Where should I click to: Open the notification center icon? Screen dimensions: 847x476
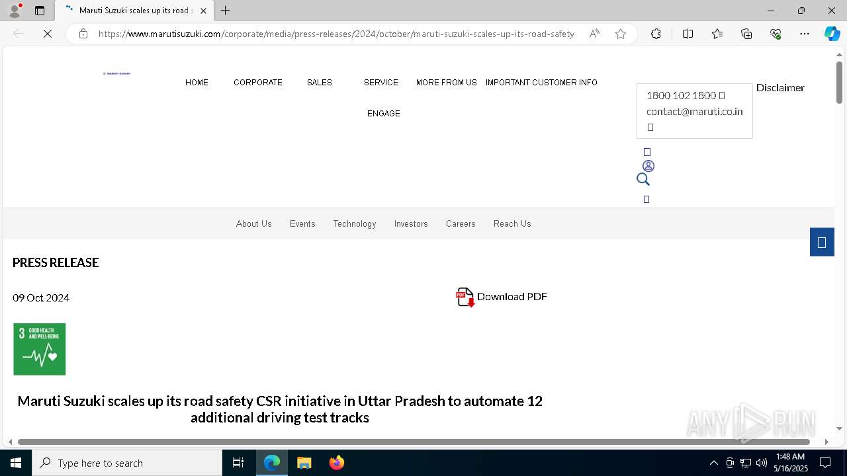pos(825,463)
